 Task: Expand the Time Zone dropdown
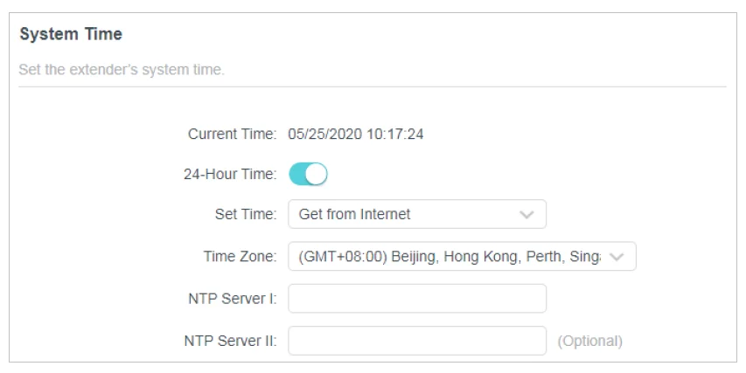click(461, 257)
